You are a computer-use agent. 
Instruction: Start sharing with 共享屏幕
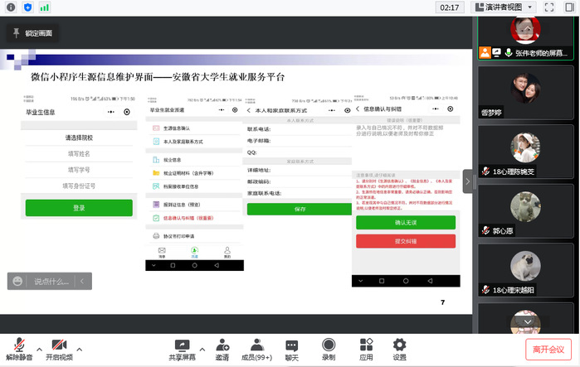[182, 350]
